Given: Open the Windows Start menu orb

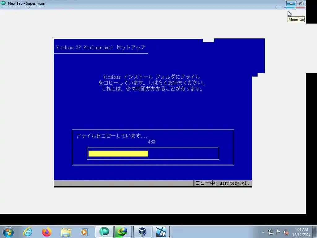Looking at the screenshot, I should click(x=8, y=232).
